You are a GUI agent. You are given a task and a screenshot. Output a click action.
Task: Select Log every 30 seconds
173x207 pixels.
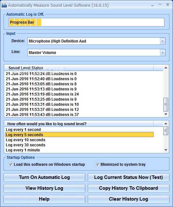click(x=79, y=145)
